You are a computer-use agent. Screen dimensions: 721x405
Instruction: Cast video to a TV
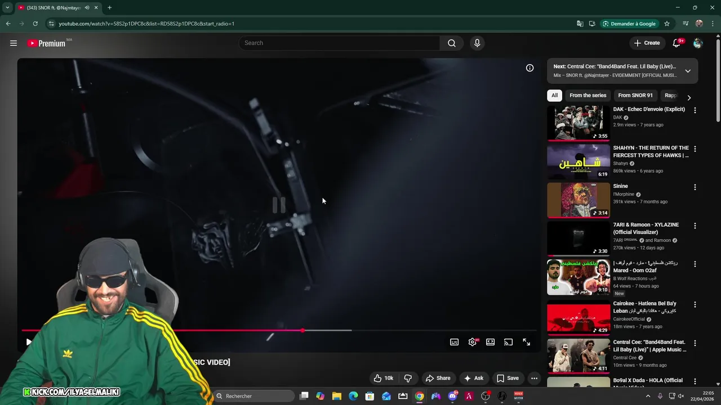click(x=508, y=342)
